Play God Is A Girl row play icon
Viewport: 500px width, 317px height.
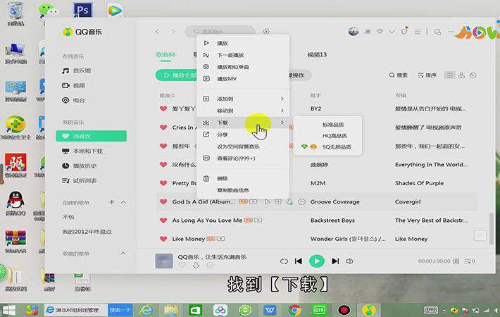click(x=268, y=201)
